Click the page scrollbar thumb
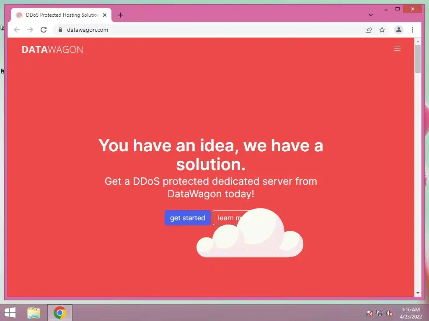Screen dimensions: 429x321 coord(418,59)
